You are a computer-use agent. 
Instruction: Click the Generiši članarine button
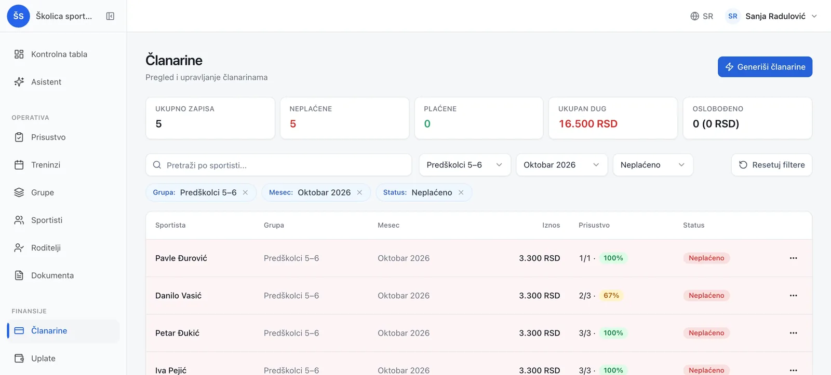coord(765,67)
